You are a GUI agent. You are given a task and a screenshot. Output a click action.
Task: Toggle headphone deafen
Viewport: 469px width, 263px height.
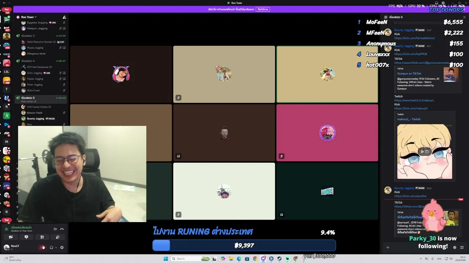click(51, 247)
